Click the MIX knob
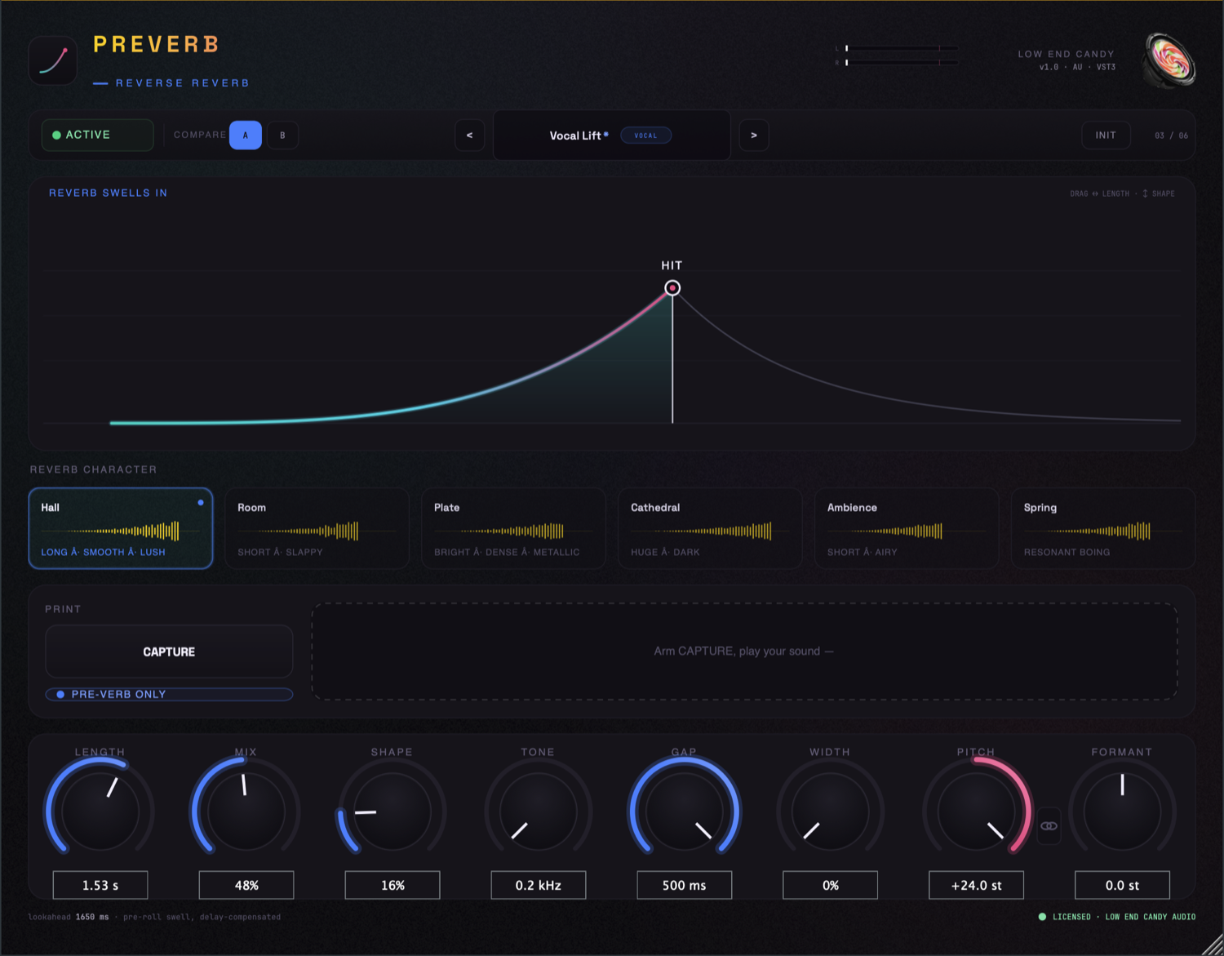This screenshot has width=1224, height=956. [x=246, y=811]
